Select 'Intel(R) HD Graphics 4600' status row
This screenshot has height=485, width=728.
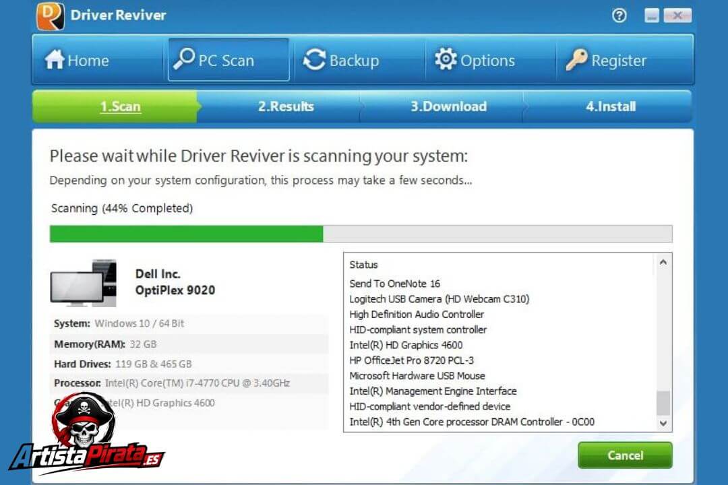(x=406, y=345)
